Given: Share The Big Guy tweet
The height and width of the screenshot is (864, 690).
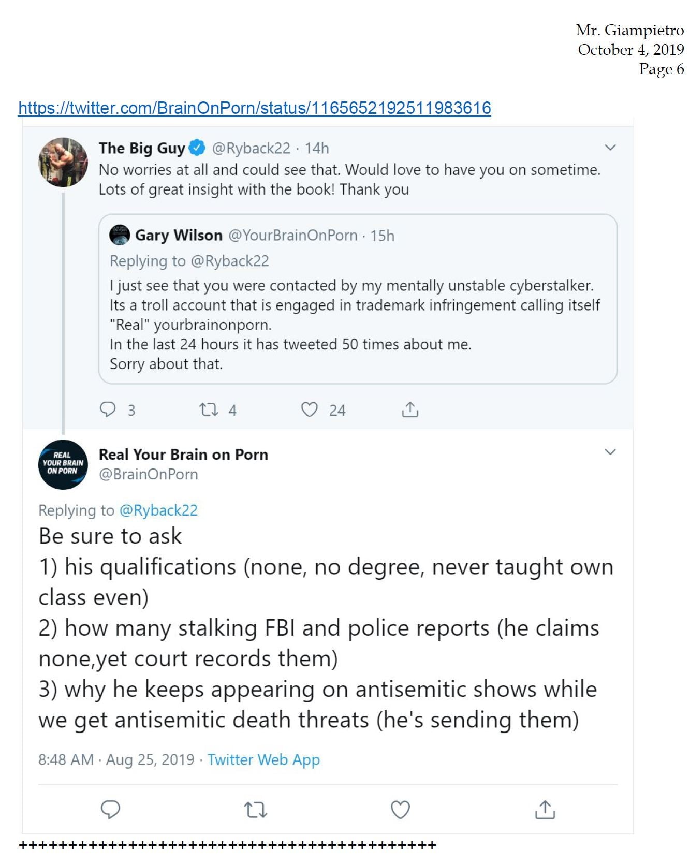Looking at the screenshot, I should pos(410,409).
